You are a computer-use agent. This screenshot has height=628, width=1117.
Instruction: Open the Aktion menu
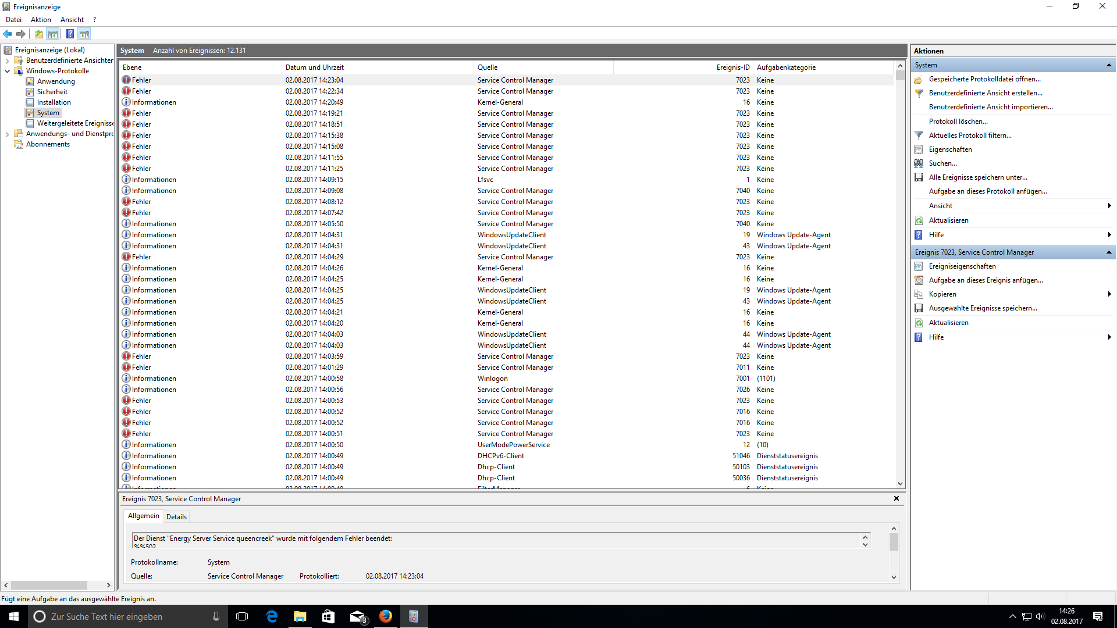pos(41,20)
